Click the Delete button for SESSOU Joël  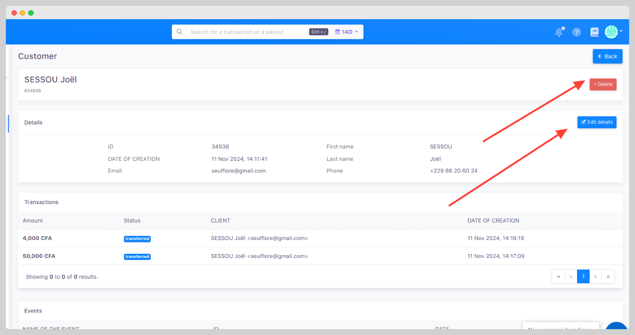coord(603,84)
